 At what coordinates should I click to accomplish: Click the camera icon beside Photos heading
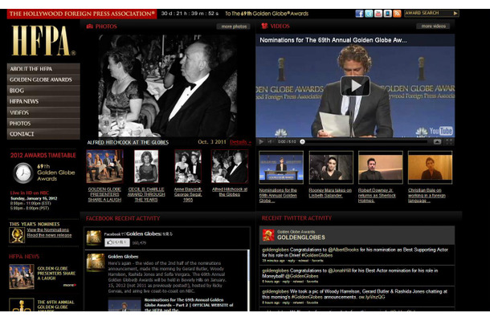coord(90,26)
